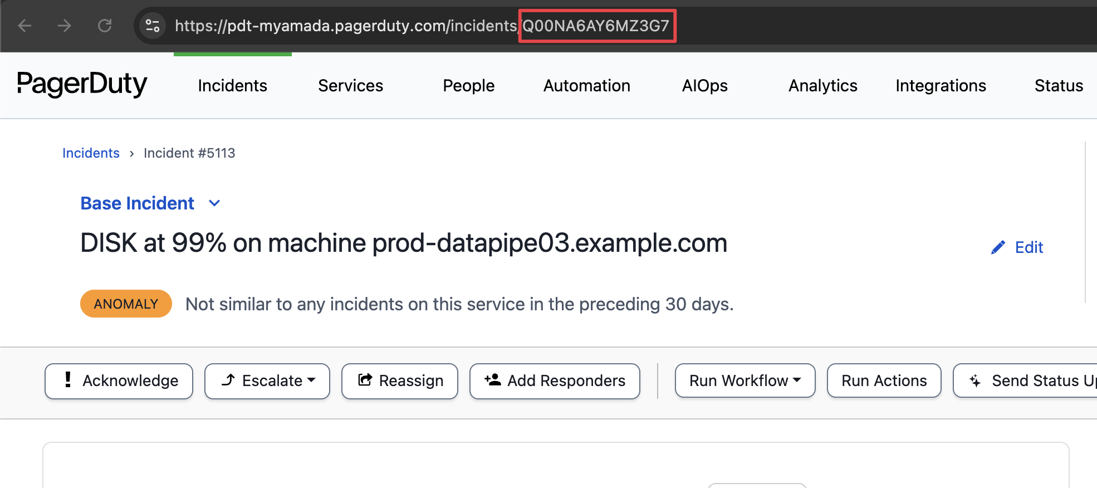Reload the page with the refresh icon
Image resolution: width=1097 pixels, height=488 pixels.
point(105,26)
